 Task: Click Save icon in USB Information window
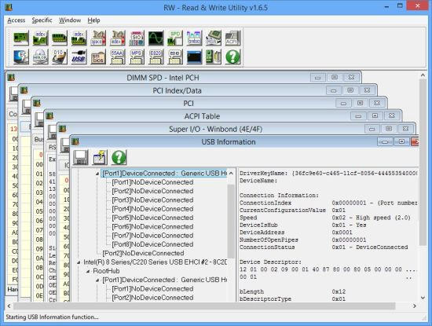pos(81,157)
